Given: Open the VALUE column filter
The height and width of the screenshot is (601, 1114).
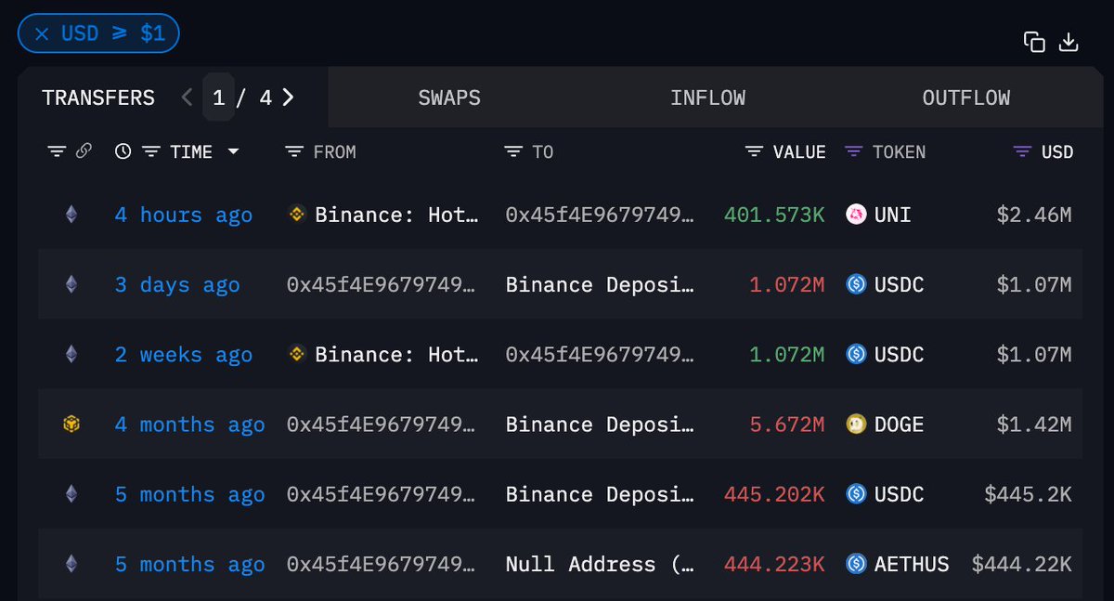Looking at the screenshot, I should pyautogui.click(x=754, y=151).
